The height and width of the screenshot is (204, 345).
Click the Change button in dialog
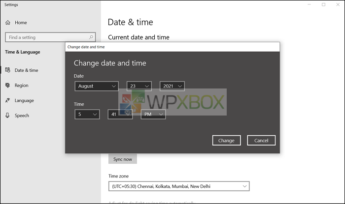[226, 141]
